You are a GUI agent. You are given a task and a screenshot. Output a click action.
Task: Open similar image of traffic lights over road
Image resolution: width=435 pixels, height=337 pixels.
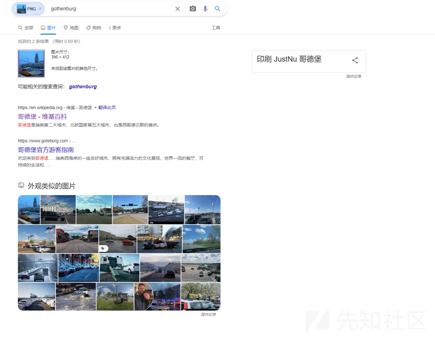(x=130, y=210)
